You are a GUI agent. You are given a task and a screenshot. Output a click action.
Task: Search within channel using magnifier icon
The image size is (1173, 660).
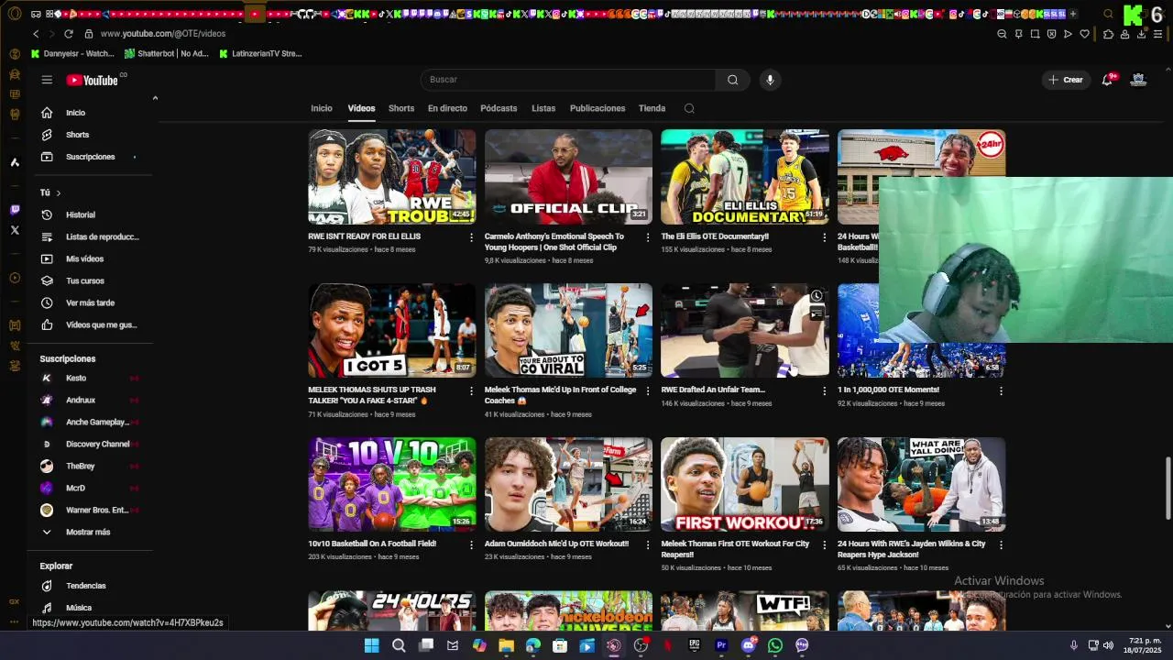689,108
